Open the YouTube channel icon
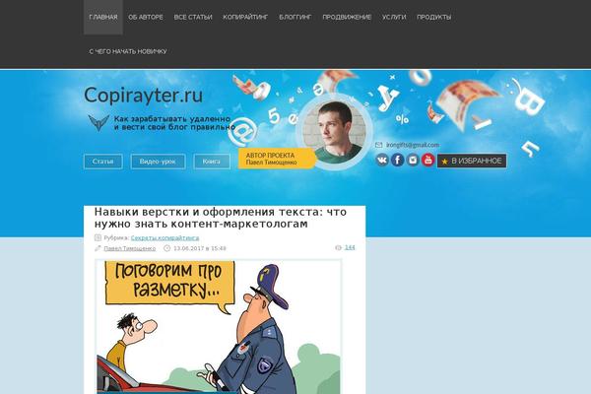591x394 pixels. pyautogui.click(x=427, y=160)
